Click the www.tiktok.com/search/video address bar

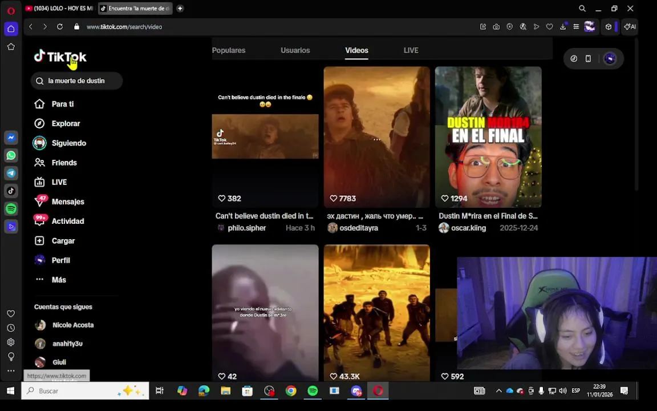pos(124,26)
